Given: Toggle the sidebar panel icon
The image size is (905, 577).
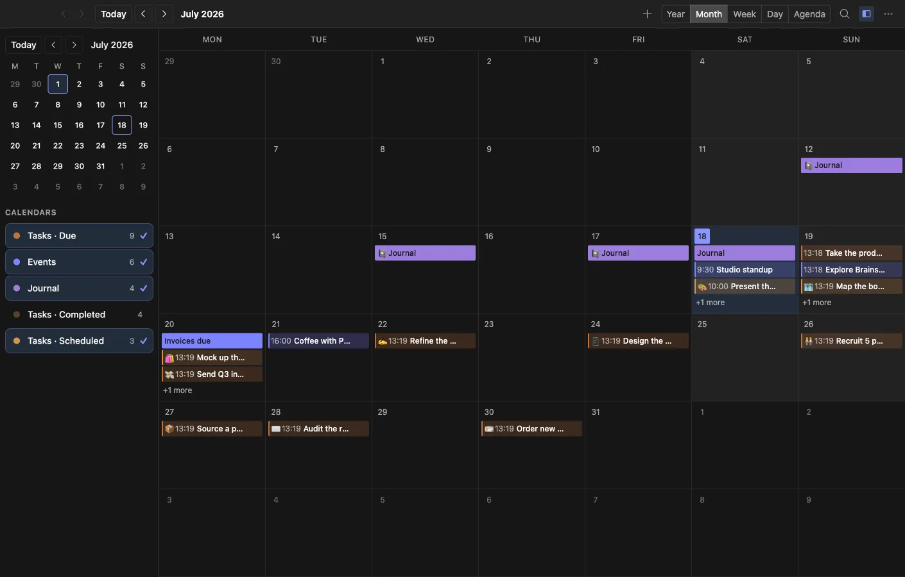Looking at the screenshot, I should pos(866,14).
